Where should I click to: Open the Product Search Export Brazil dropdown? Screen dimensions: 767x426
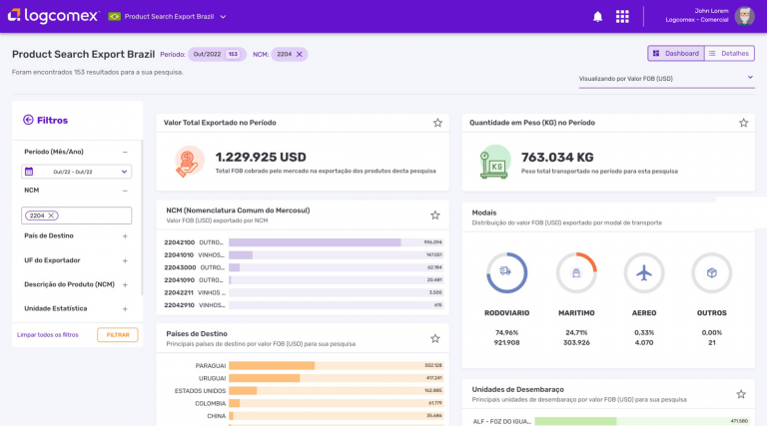click(223, 17)
